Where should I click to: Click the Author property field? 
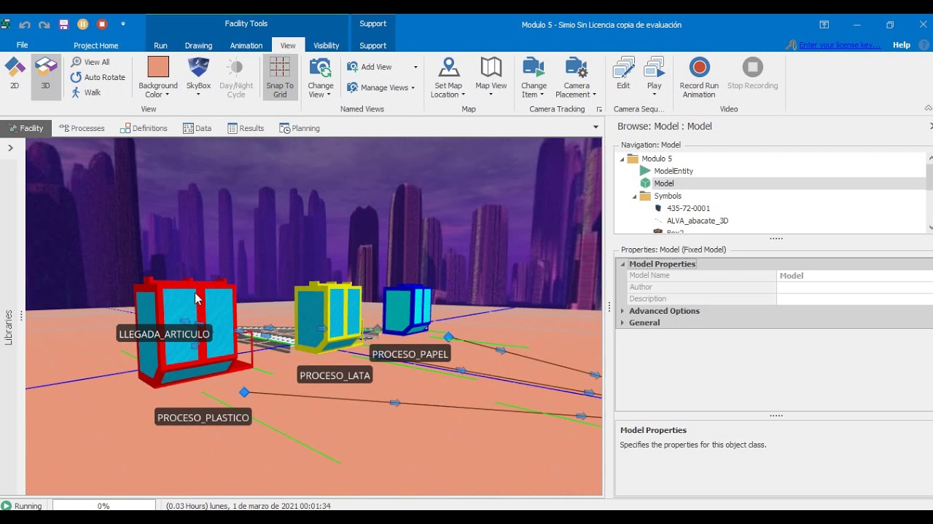click(854, 287)
